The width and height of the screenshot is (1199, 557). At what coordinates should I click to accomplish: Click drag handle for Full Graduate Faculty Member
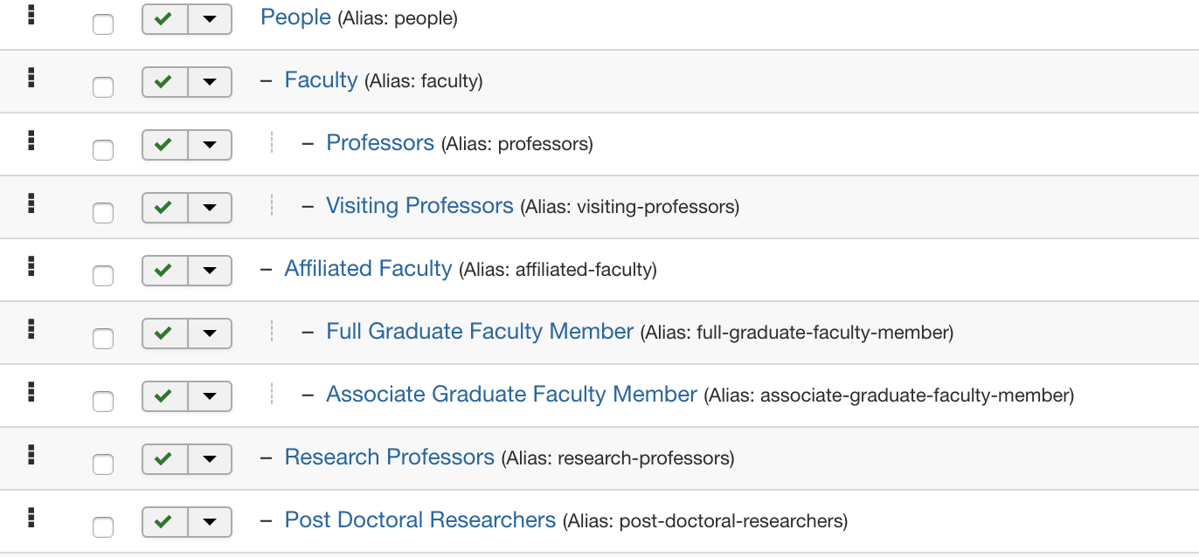tap(31, 329)
